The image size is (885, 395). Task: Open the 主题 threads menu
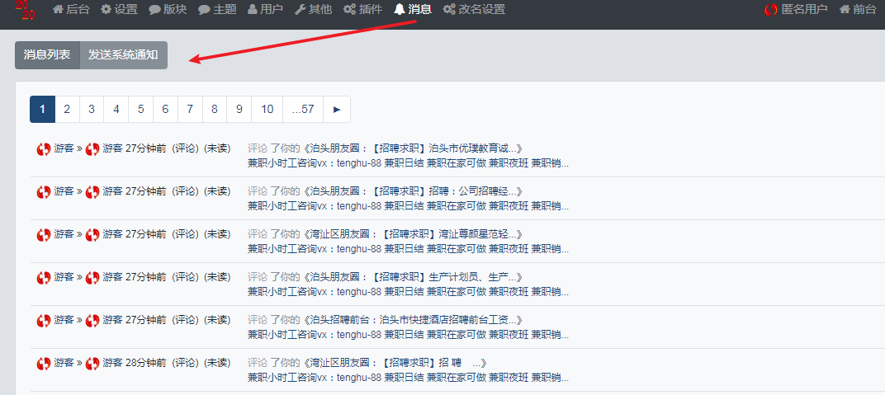coord(217,9)
